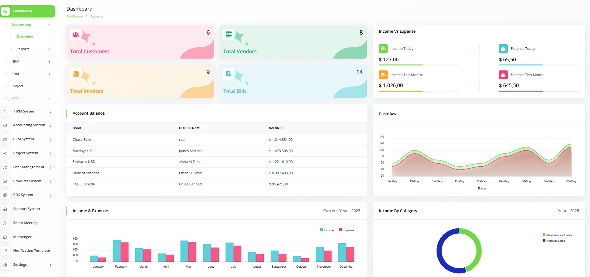Click the Settings gear icon

5,265
